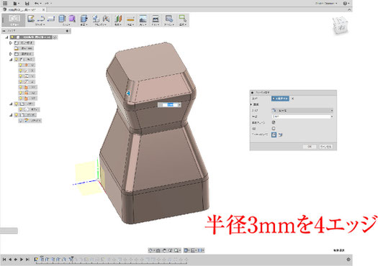Open timeline settings gear icon
The height and width of the screenshot is (266, 378).
tap(348, 260)
